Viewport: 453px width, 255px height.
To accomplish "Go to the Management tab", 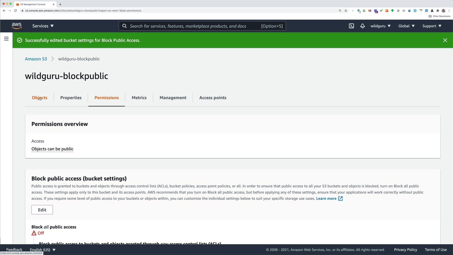I will 173,98.
